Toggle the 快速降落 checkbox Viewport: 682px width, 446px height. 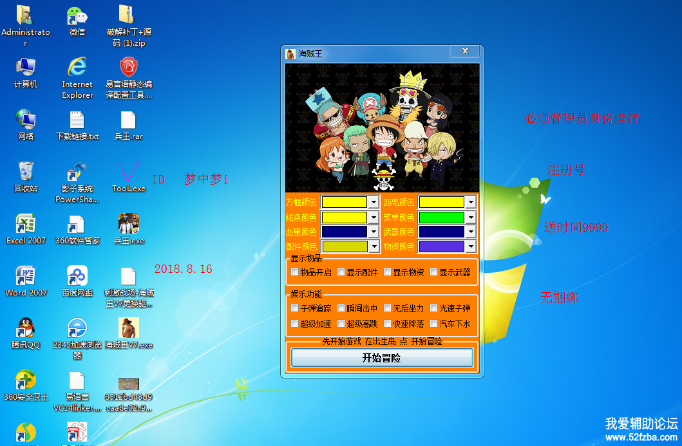coord(387,324)
